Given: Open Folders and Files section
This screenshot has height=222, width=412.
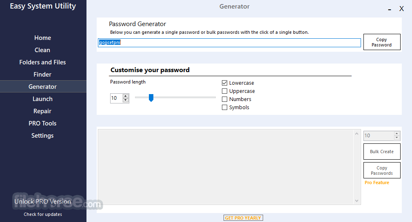Looking at the screenshot, I should pyautogui.click(x=42, y=62).
